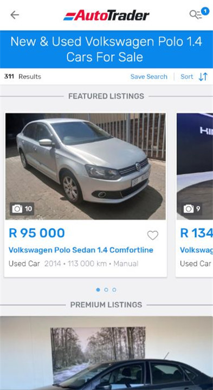The height and width of the screenshot is (390, 213).
Task: Open the second featured listing card
Action: point(195,195)
